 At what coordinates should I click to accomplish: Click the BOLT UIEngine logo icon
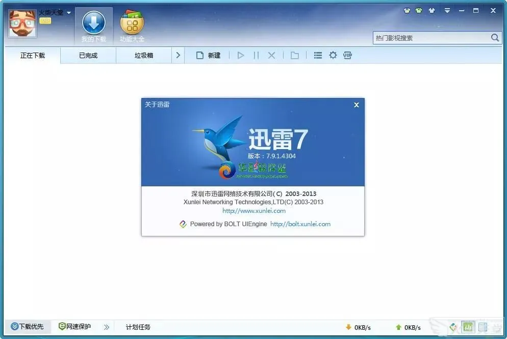coord(183,224)
